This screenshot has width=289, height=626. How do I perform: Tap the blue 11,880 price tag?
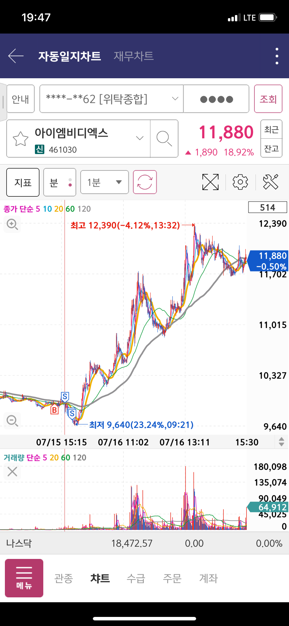pyautogui.click(x=268, y=261)
